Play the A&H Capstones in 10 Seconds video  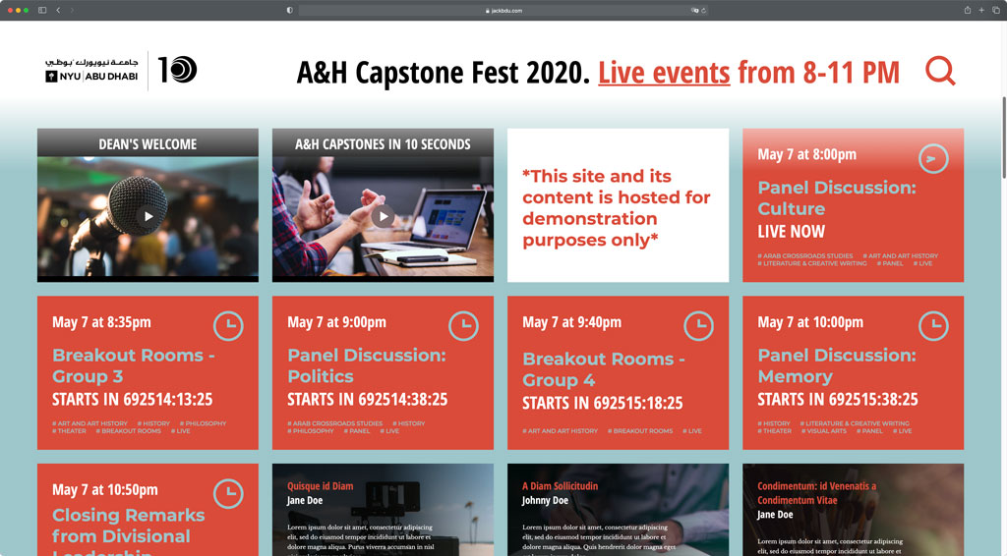[x=384, y=216]
